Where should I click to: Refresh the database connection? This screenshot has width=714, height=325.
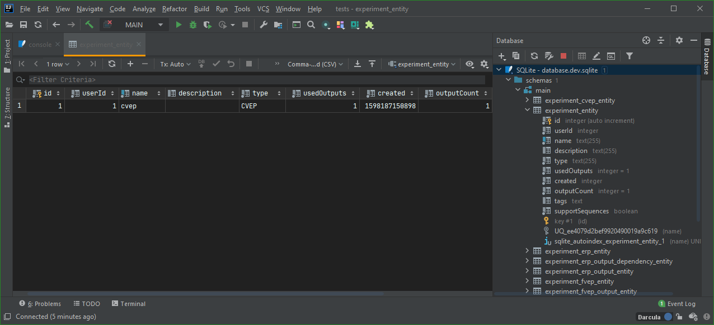[534, 56]
